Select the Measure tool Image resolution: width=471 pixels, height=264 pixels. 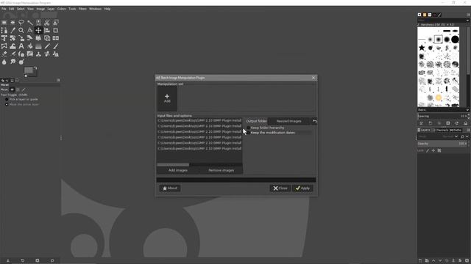(30, 30)
